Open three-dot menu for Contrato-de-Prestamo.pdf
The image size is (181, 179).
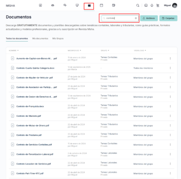pyautogui.click(x=170, y=135)
